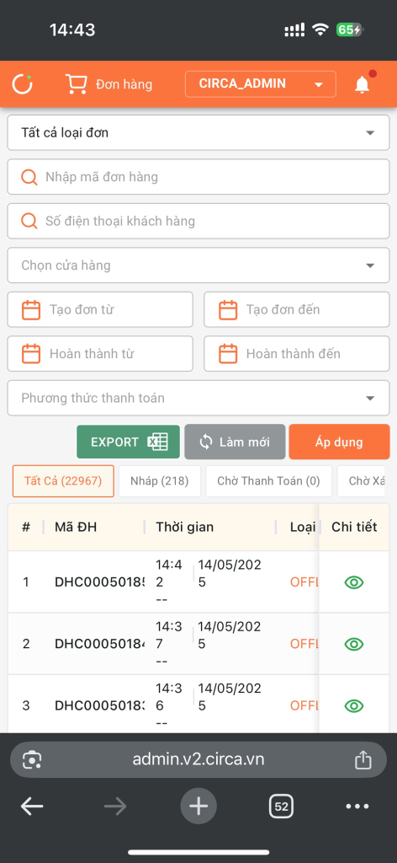Open the Đơn hàng cart icon

point(76,84)
